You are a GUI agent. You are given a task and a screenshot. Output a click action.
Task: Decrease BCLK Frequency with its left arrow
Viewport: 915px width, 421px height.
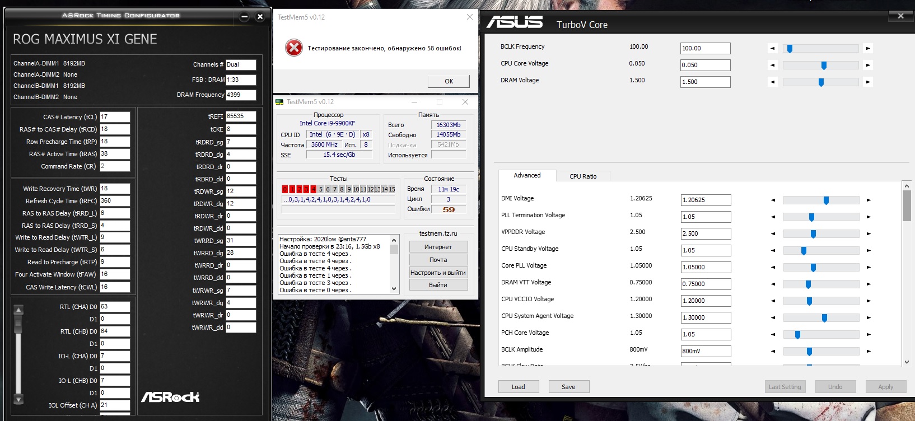[x=773, y=48]
